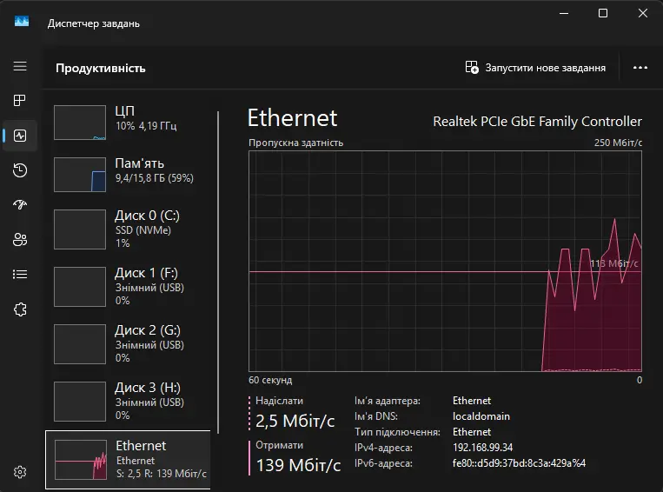Click the CPU mini graph thumbnail
The image size is (663, 492).
(80, 123)
